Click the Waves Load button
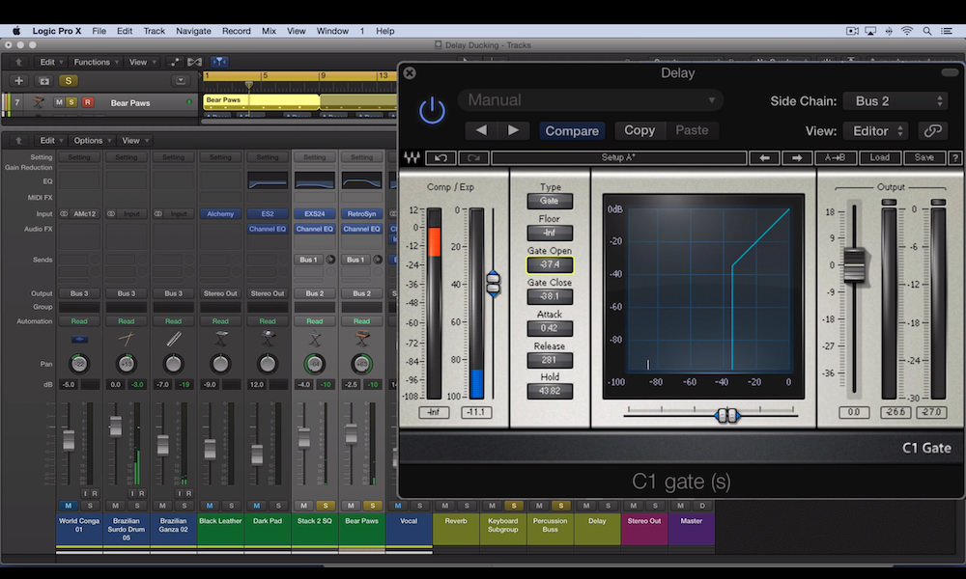 click(x=879, y=158)
